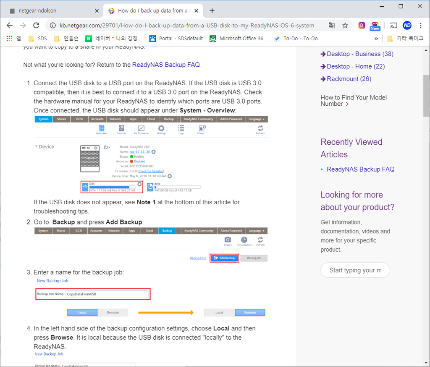Select the How do I back up tab
The height and width of the screenshot is (367, 430).
coord(153,10)
